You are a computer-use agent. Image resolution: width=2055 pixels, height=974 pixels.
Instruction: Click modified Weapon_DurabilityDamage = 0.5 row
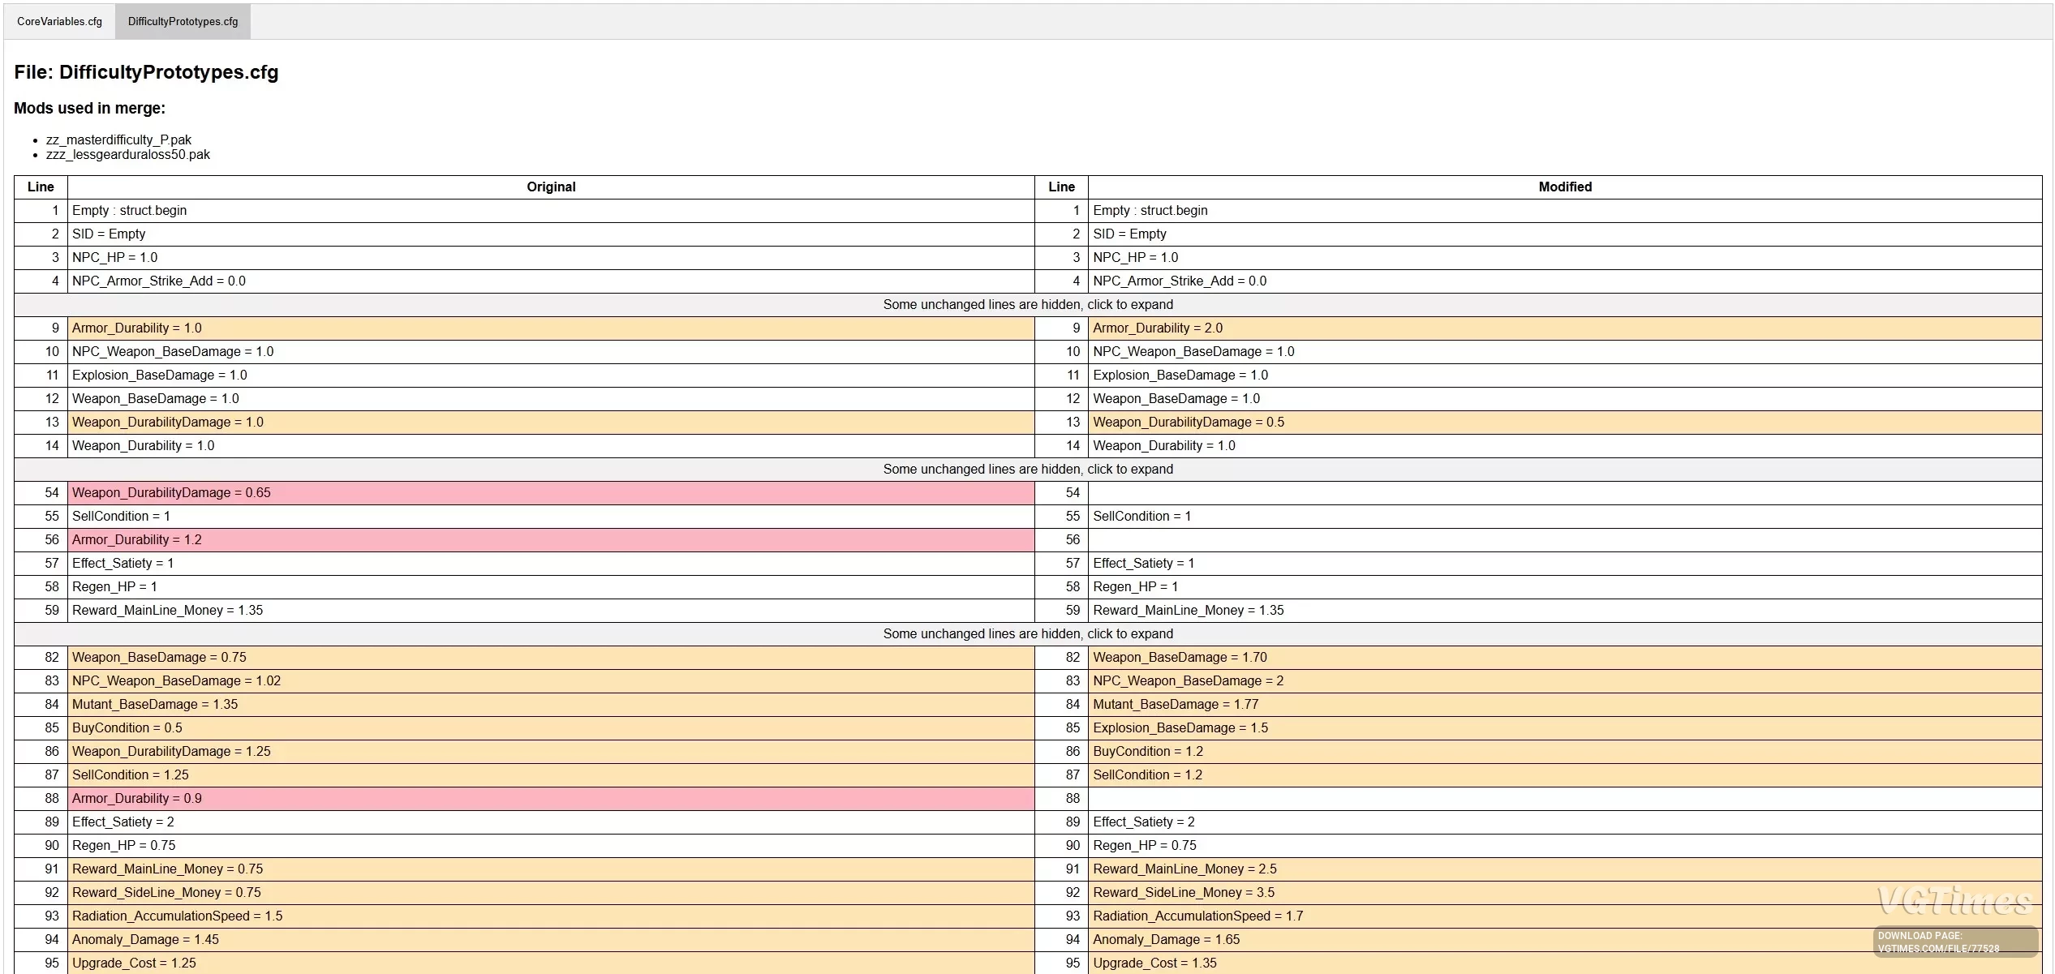[1188, 423]
